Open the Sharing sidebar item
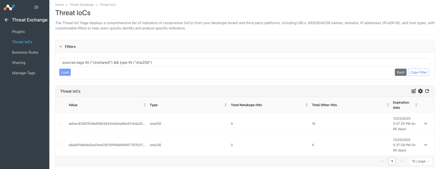Viewport: 438px width, 169px height. 19,63
